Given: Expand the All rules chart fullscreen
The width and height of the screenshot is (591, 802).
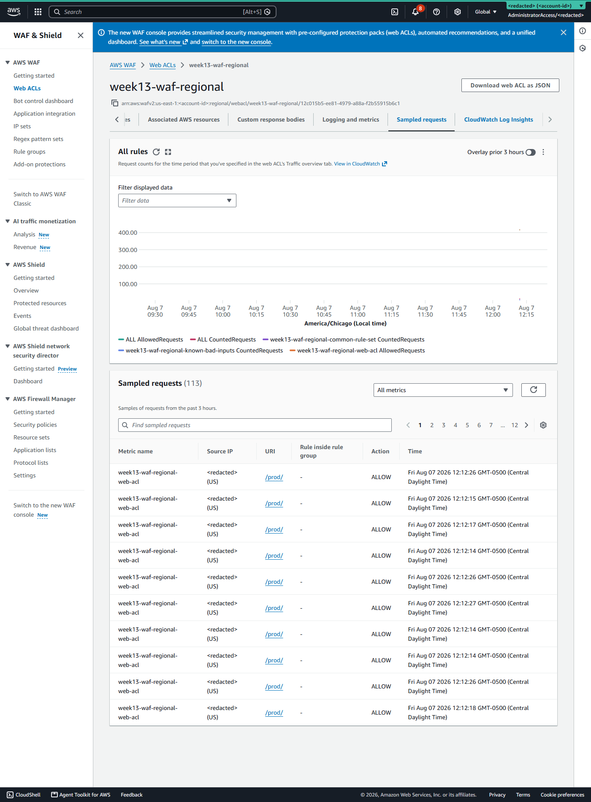Looking at the screenshot, I should [x=168, y=152].
